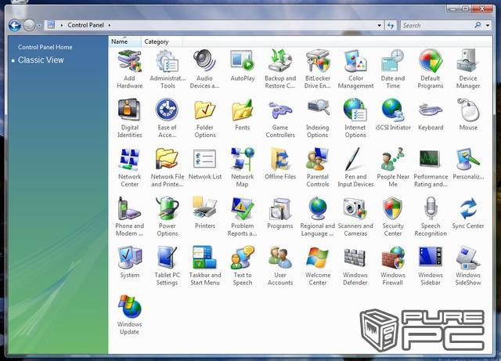Open Regional and Language options
This screenshot has width=501, height=361.
[317, 217]
